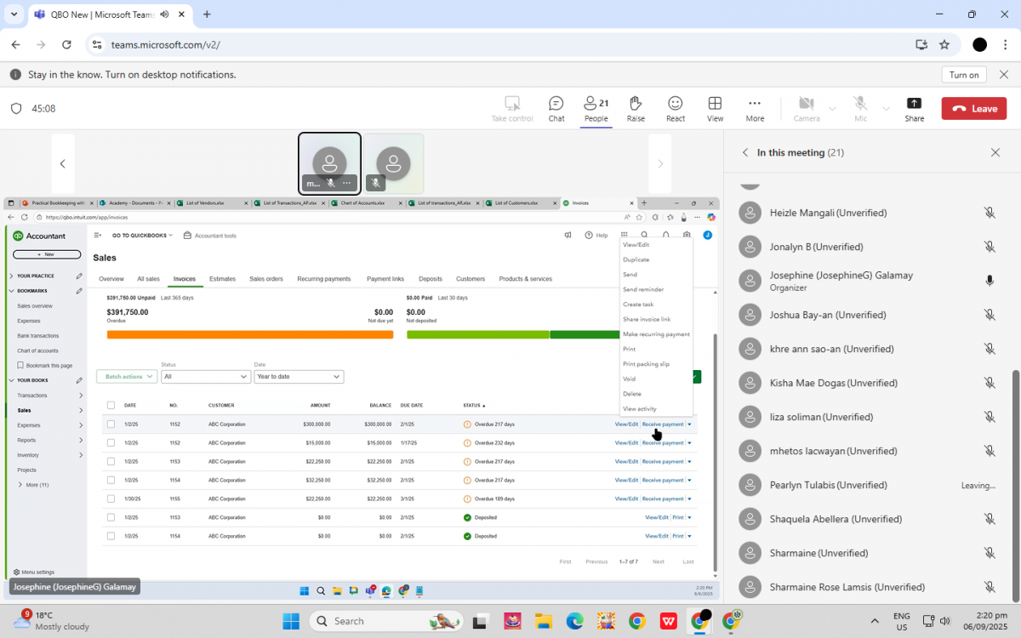The image size is (1021, 638).
Task: Turn on desktop notifications
Action: click(x=964, y=75)
